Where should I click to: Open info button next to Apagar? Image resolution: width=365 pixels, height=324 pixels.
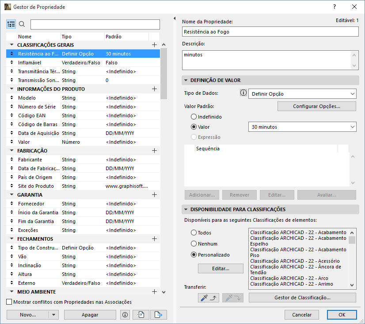coord(125,315)
